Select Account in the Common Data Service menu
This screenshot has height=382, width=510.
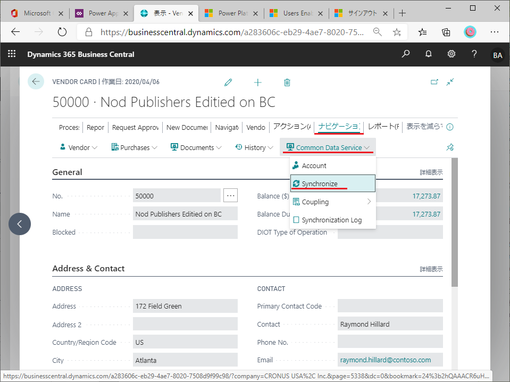(x=333, y=165)
